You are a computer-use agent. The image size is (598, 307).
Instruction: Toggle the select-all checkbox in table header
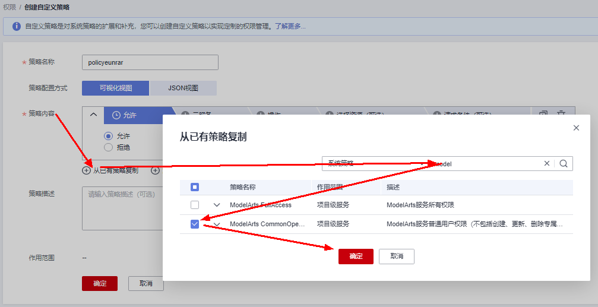[195, 187]
